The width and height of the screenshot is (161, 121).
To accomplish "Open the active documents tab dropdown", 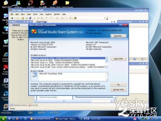I will [x=112, y=22].
